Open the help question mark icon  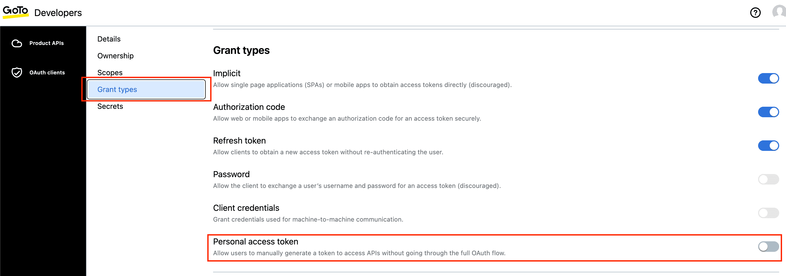point(755,13)
